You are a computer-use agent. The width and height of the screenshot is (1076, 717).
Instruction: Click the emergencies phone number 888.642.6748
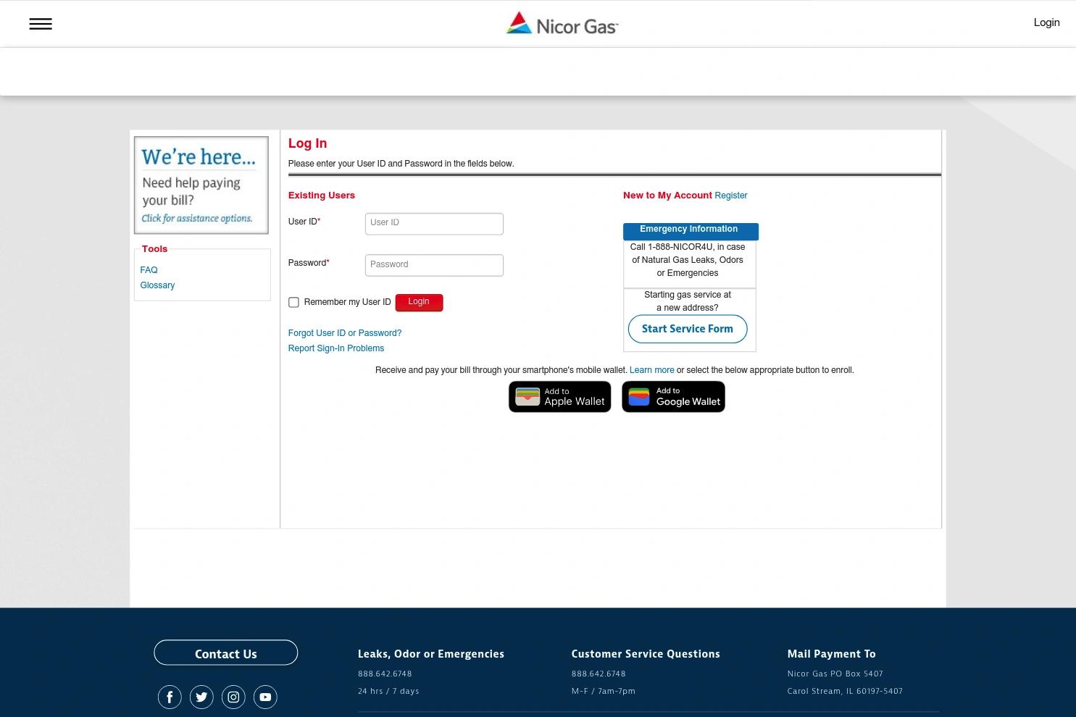(x=385, y=674)
